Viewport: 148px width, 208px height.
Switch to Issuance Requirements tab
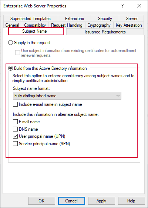105,32
